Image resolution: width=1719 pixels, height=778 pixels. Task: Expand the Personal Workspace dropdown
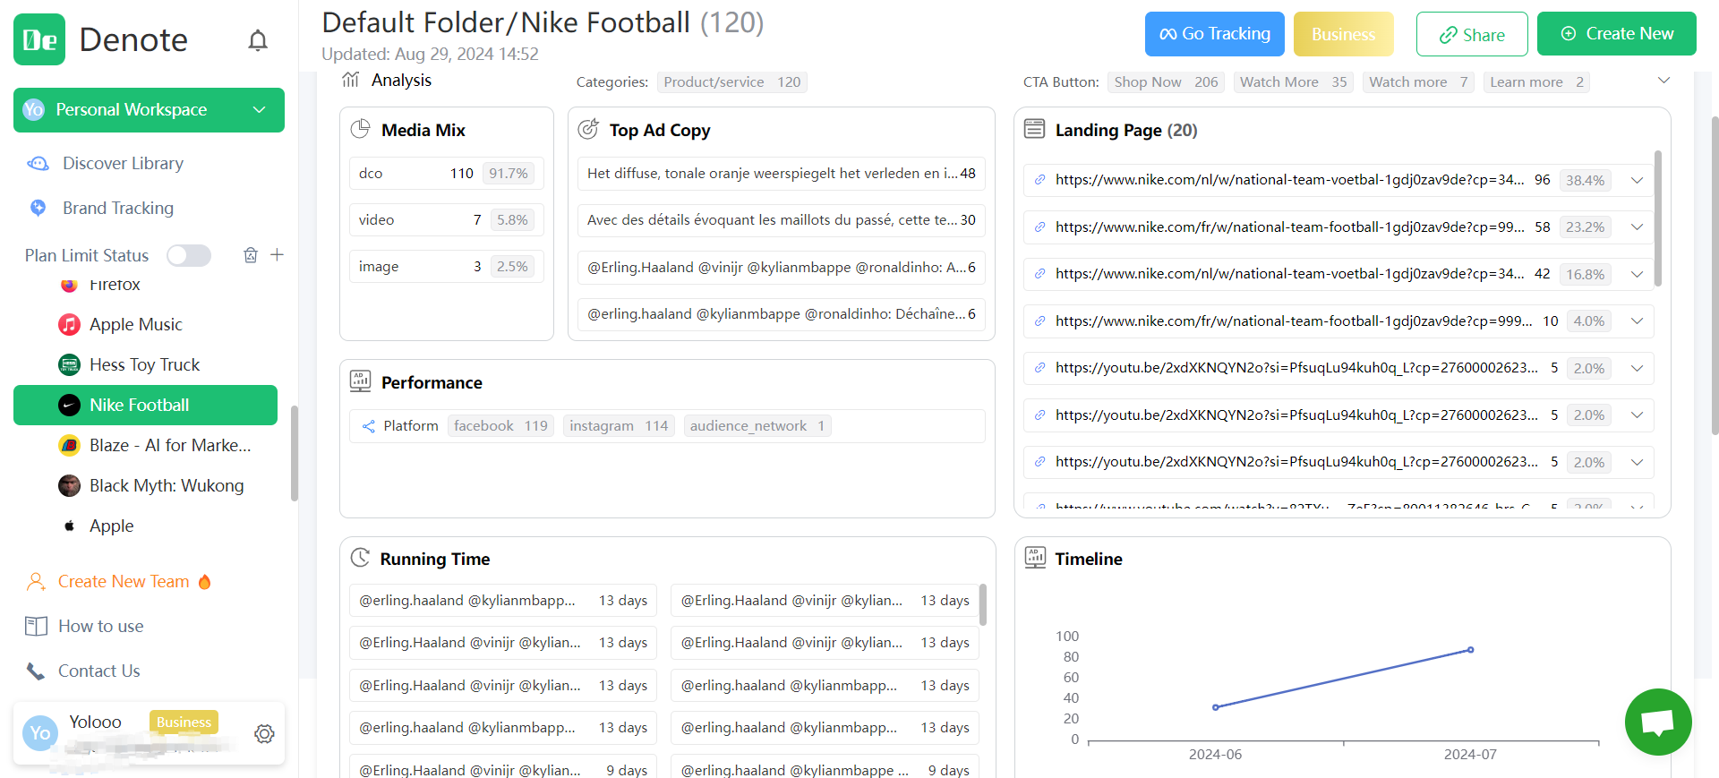pyautogui.click(x=259, y=110)
